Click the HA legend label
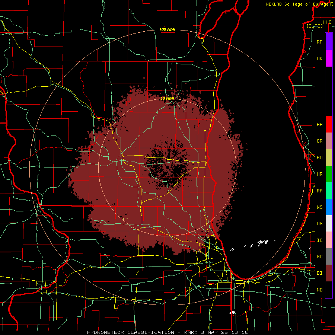 pyautogui.click(x=319, y=125)
